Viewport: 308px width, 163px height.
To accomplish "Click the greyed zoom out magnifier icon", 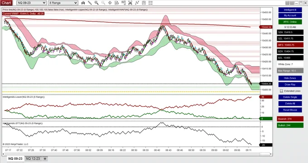I will coord(103,3).
